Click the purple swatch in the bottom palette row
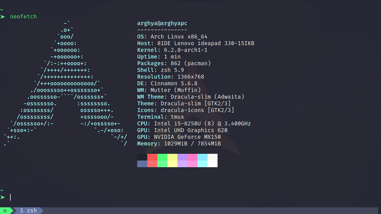Screen dimensions: 381x214 pyautogui.click(x=182, y=164)
